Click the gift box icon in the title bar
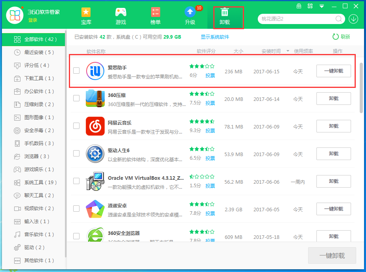The height and width of the screenshot is (272, 366). pyautogui.click(x=299, y=6)
